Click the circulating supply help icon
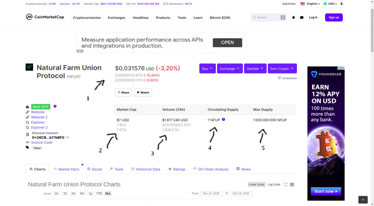This screenshot has height=206, width=374. tap(223, 119)
